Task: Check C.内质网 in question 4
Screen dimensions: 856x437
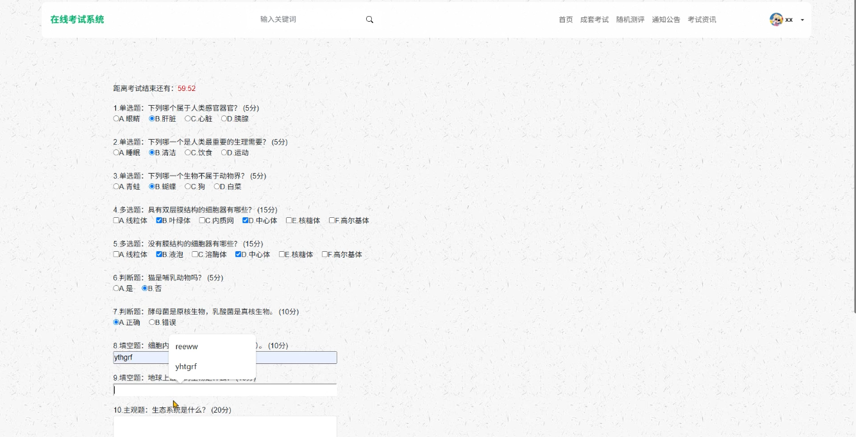Action: [202, 220]
